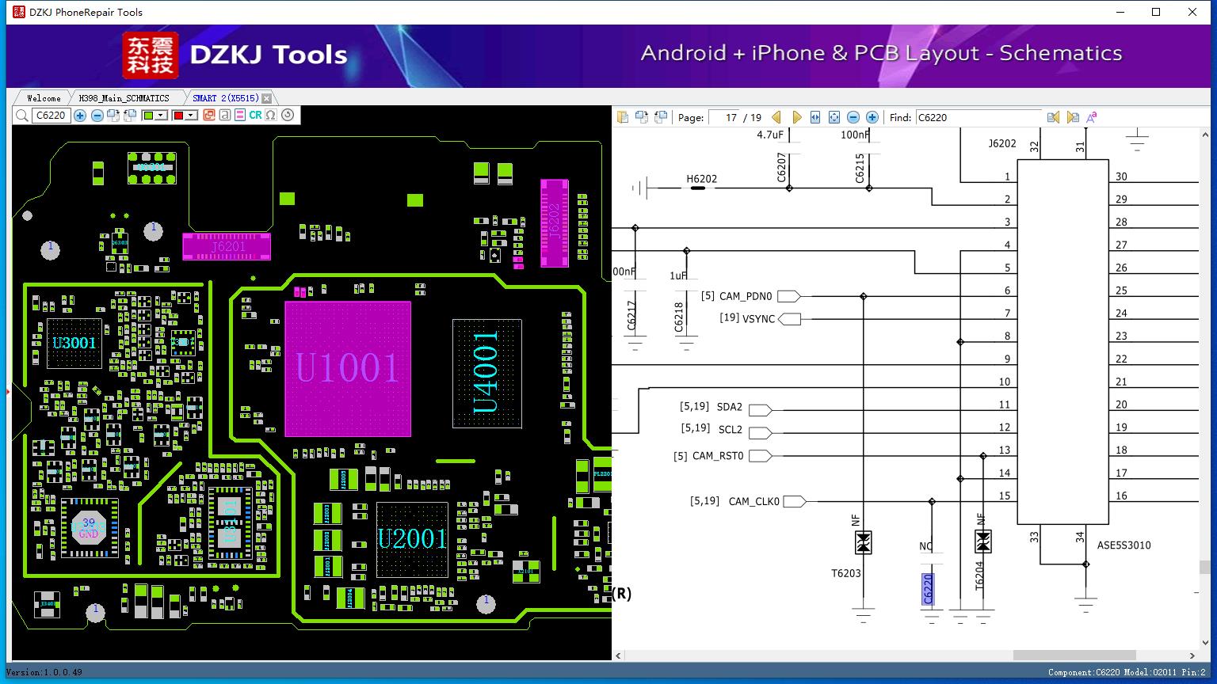
Task: Go to the previous schematic page
Action: click(776, 117)
